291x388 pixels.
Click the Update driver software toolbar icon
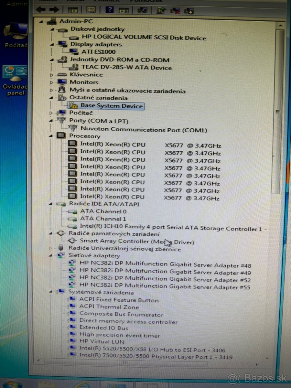[162, 10]
